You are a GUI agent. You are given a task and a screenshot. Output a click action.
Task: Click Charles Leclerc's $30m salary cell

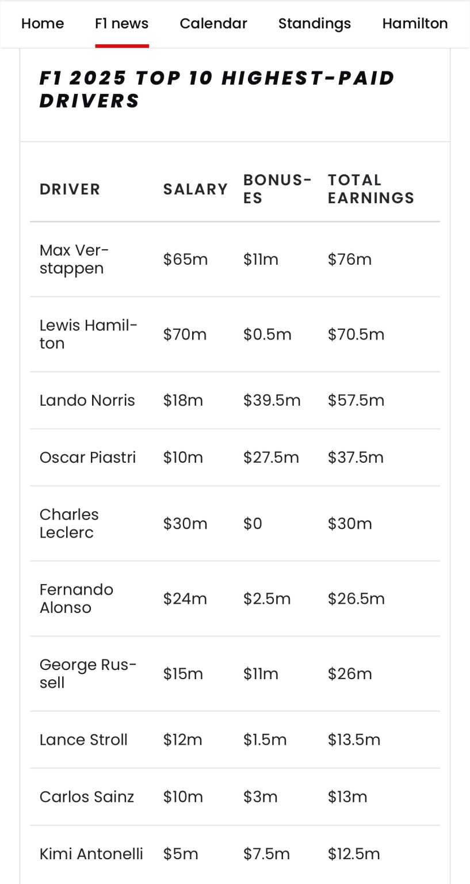pos(185,524)
